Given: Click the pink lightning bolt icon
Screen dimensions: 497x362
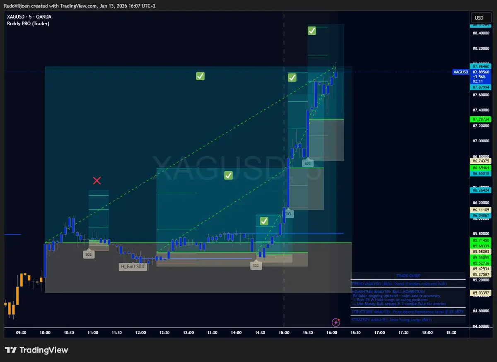Looking at the screenshot, I should pyautogui.click(x=336, y=322).
